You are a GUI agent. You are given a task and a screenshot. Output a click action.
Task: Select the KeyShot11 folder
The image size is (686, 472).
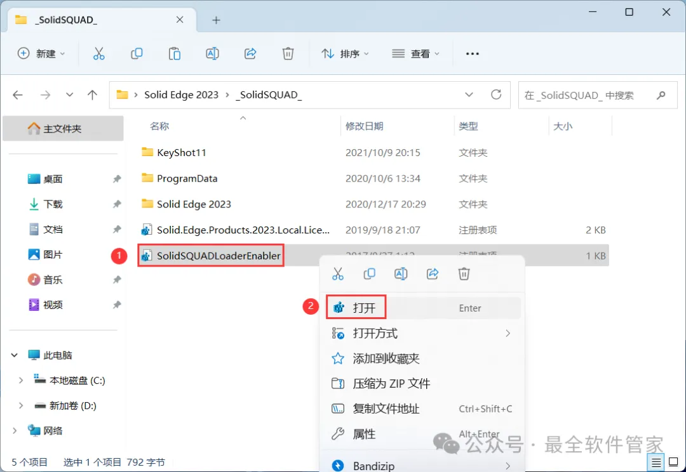373,153
